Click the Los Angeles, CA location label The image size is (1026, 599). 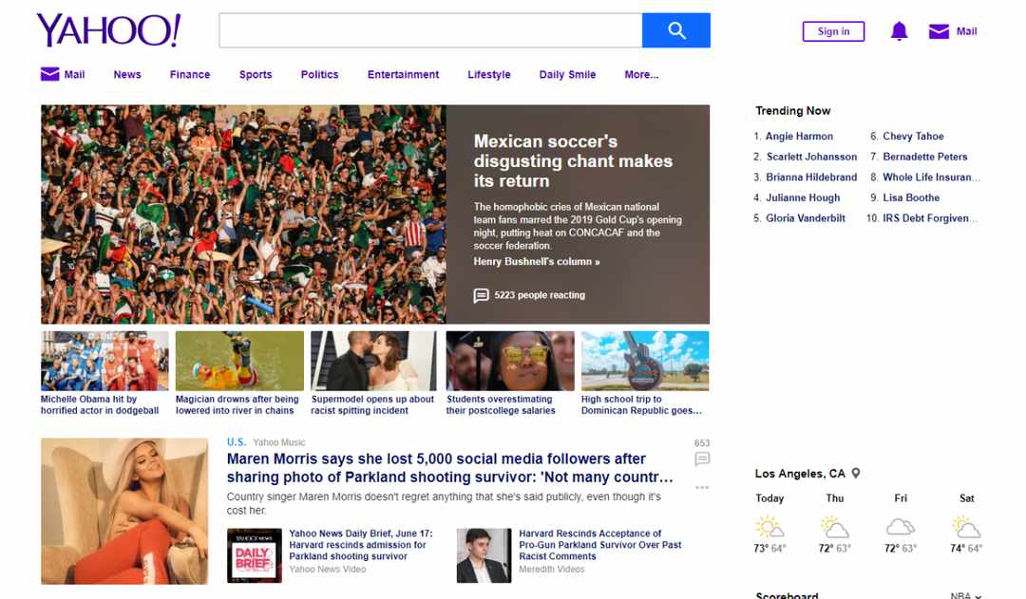800,474
